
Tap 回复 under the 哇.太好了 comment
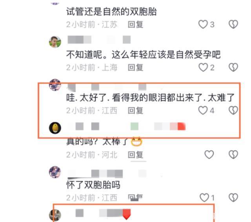pos(135,110)
